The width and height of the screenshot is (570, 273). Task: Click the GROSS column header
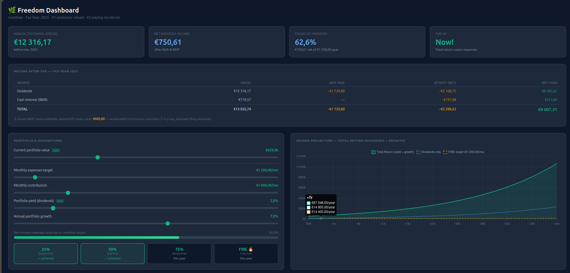click(246, 83)
